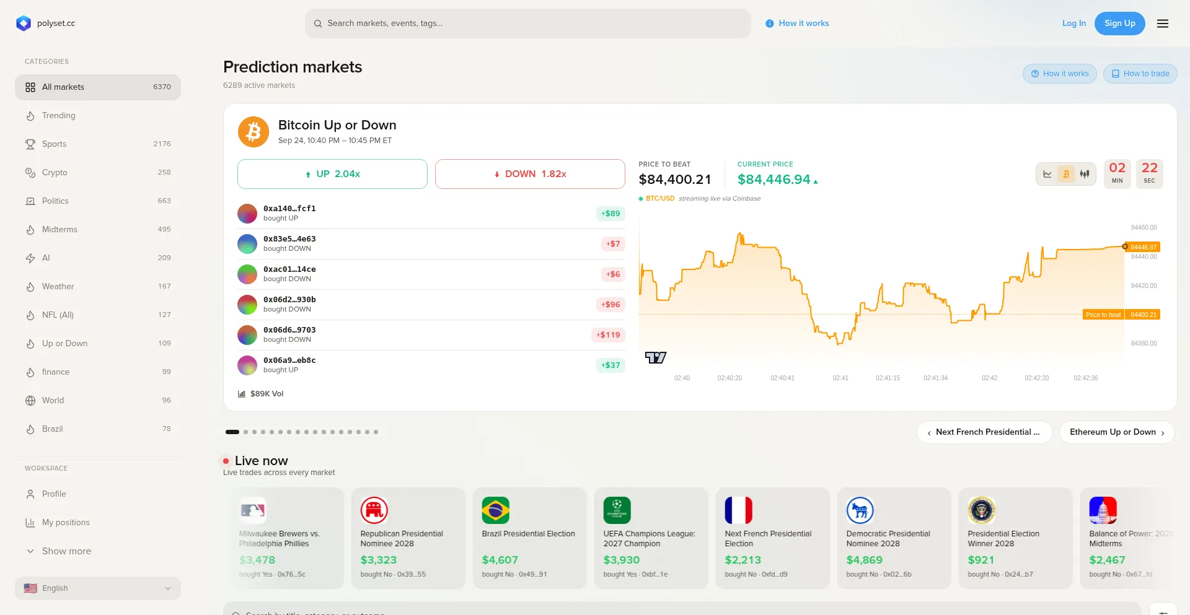1190x615 pixels.
Task: Click the person icon beside Profile
Action: pyautogui.click(x=30, y=494)
